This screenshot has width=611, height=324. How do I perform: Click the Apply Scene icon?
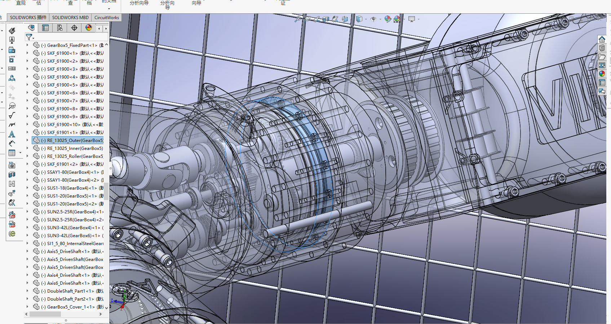[x=397, y=19]
